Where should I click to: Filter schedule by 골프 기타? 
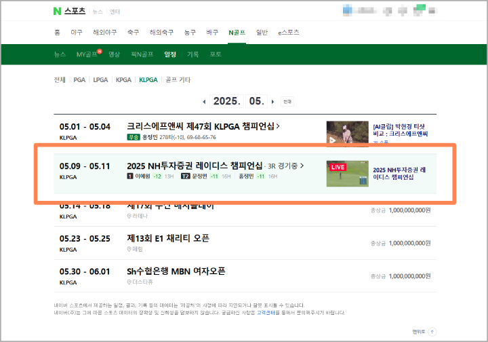178,80
